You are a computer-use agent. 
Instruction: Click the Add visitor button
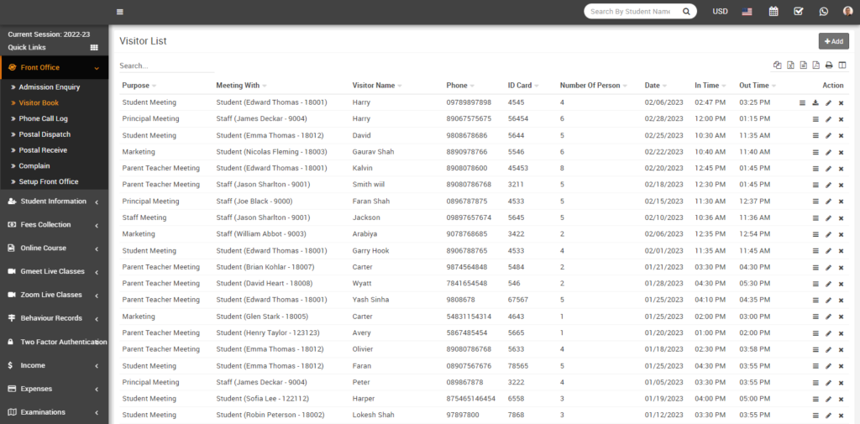click(834, 41)
